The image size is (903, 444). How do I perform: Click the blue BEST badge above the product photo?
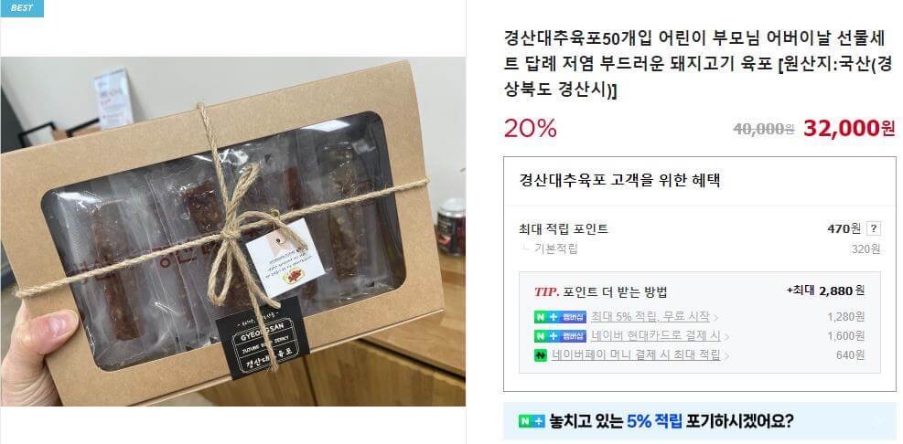coord(22,8)
